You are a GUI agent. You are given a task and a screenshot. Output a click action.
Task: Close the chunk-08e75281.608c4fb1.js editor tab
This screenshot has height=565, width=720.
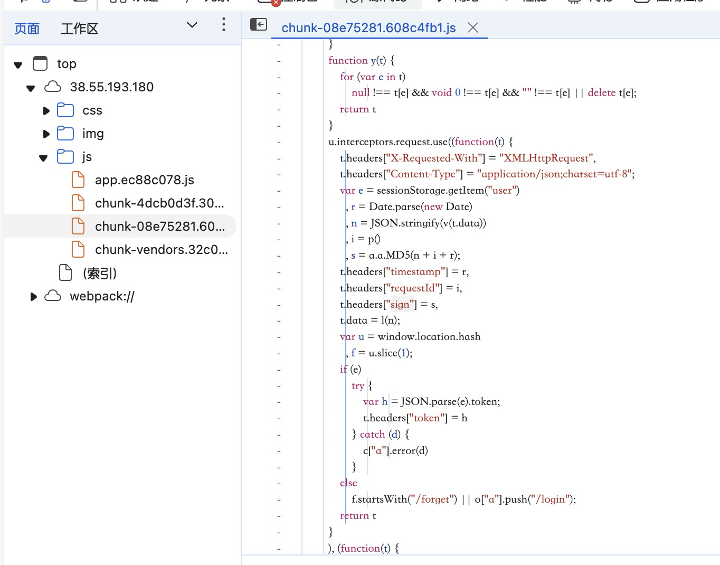[x=473, y=28]
